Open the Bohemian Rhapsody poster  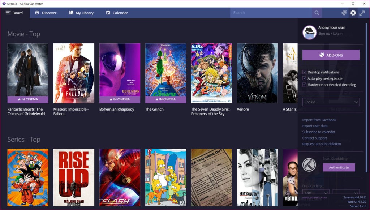point(120,73)
